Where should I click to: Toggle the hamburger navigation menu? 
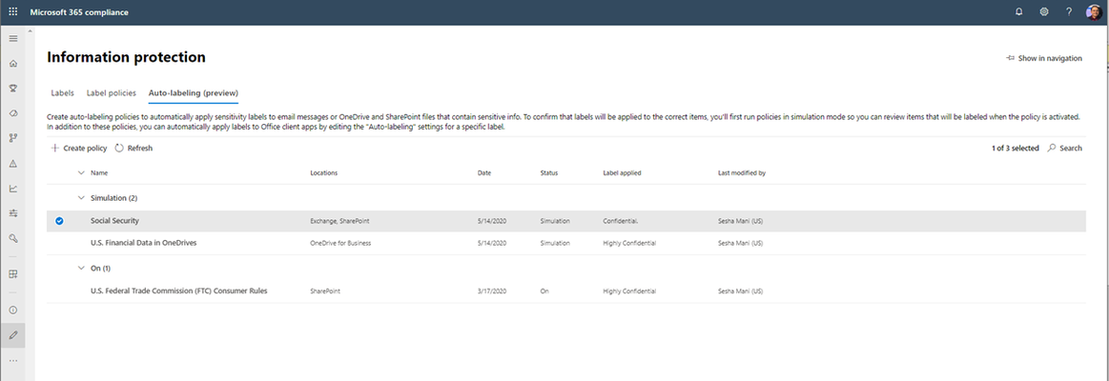12,38
